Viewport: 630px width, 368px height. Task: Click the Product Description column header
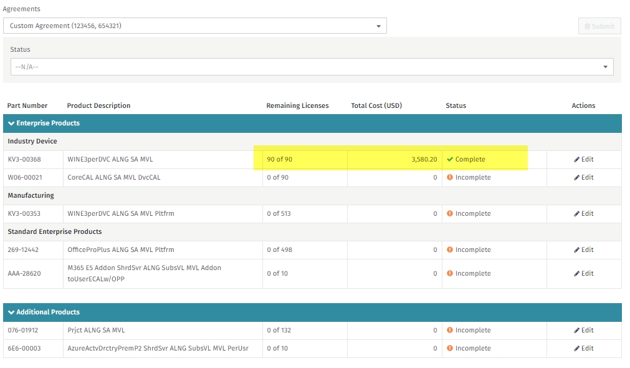coord(98,106)
